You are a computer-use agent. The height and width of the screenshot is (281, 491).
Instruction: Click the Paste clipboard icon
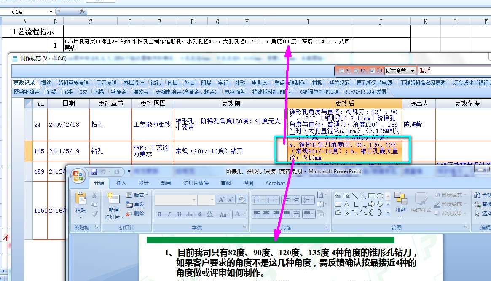[x=80, y=198]
